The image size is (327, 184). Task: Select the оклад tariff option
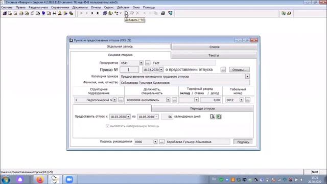coord(184,93)
